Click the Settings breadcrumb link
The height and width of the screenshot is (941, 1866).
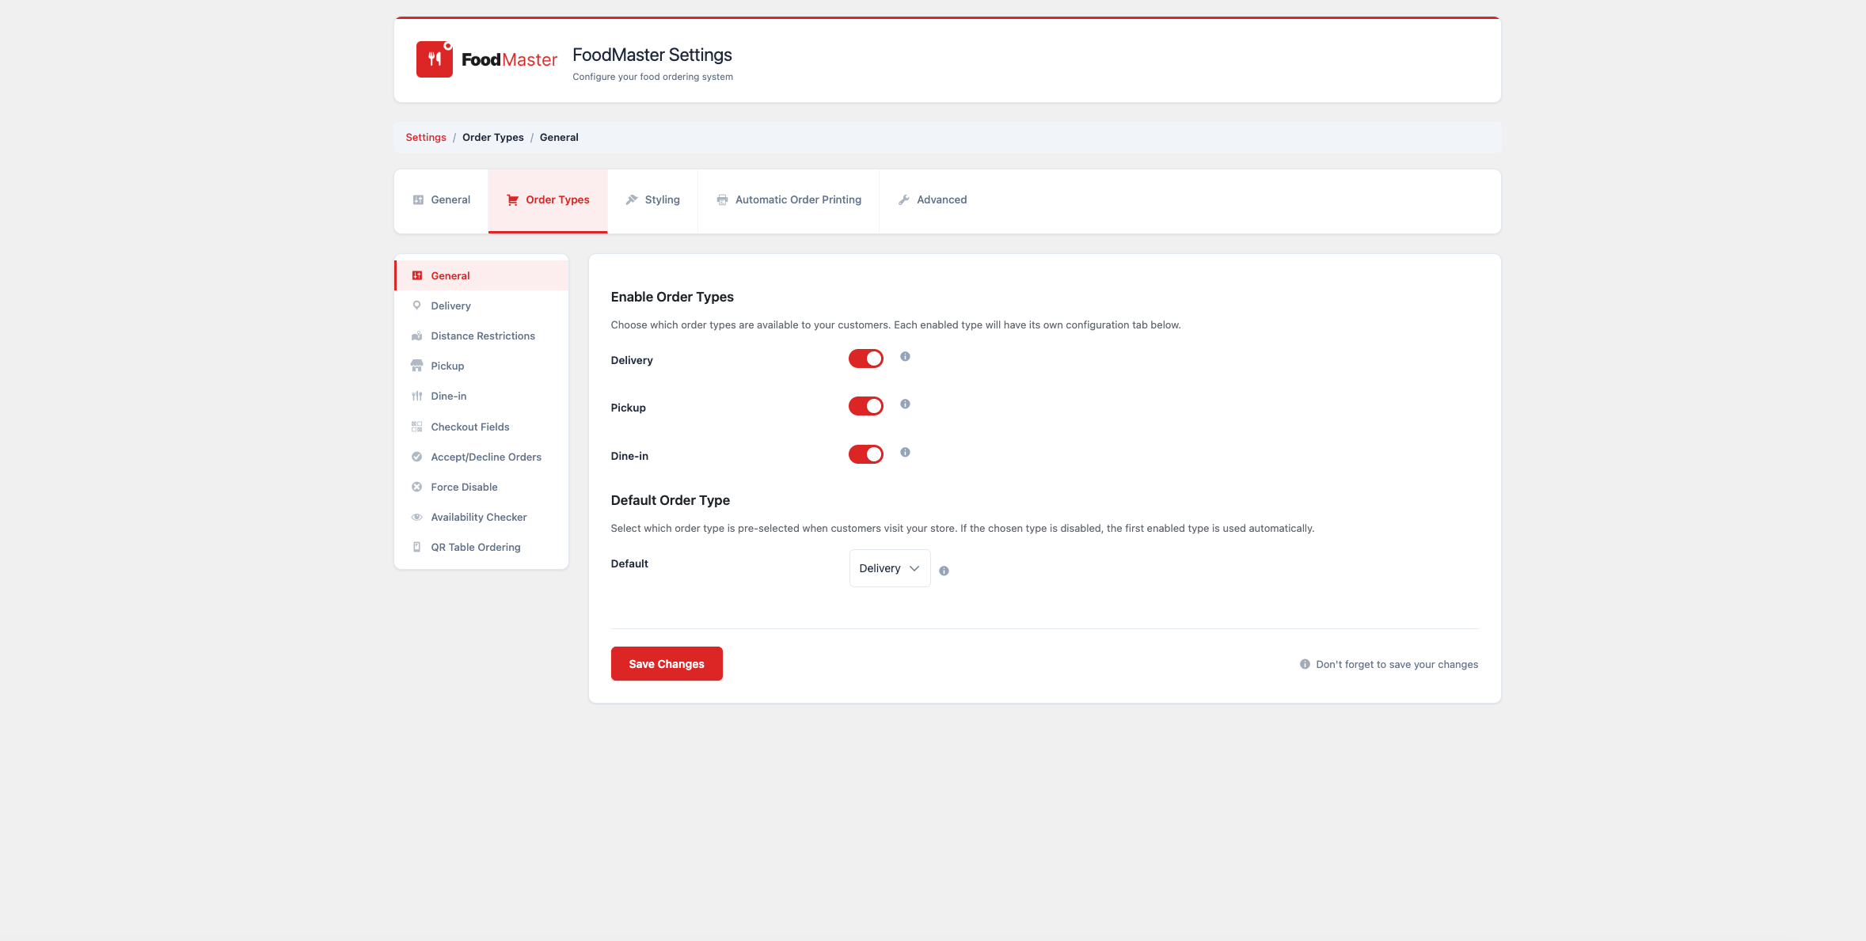point(426,137)
